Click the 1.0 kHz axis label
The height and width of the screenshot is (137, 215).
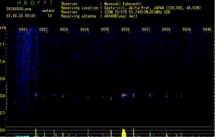click(x=3, y=62)
